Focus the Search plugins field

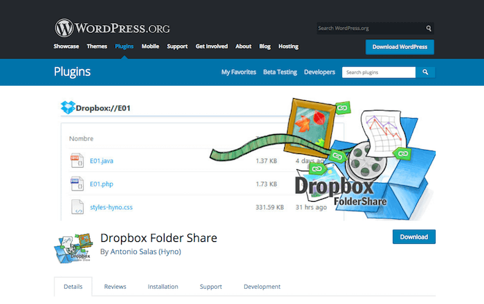coord(379,72)
